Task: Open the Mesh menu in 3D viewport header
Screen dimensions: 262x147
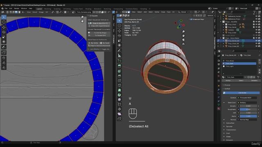Action: click(151, 12)
